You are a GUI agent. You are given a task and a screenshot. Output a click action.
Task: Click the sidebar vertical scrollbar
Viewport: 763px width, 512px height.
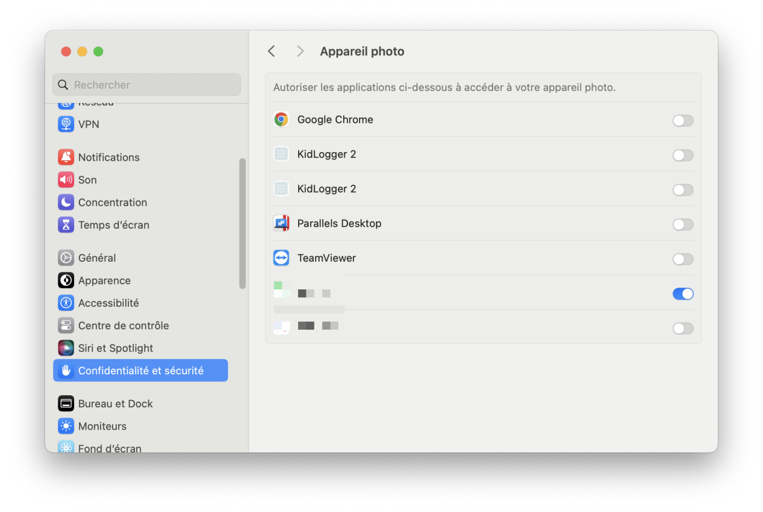click(242, 223)
